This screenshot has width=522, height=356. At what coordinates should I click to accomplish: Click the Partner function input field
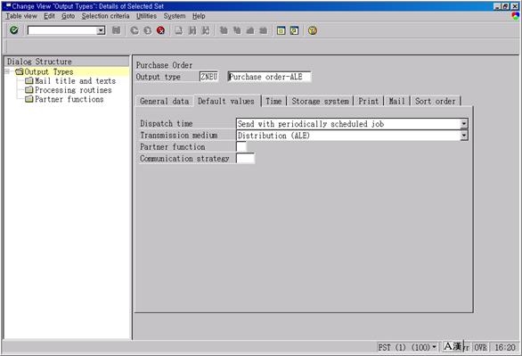241,146
